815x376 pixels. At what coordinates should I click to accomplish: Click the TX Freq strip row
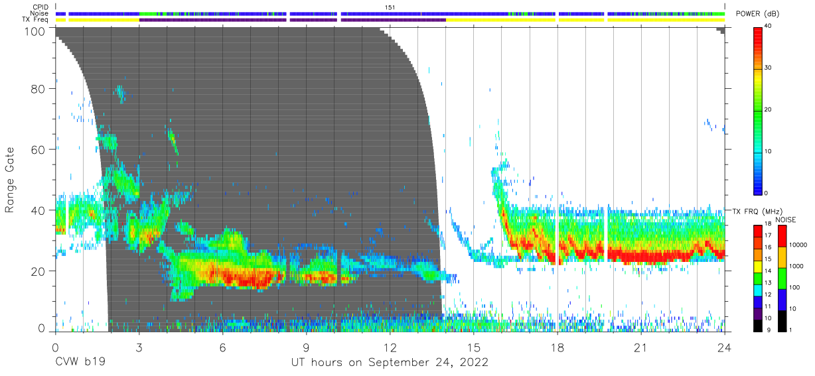tap(390, 20)
